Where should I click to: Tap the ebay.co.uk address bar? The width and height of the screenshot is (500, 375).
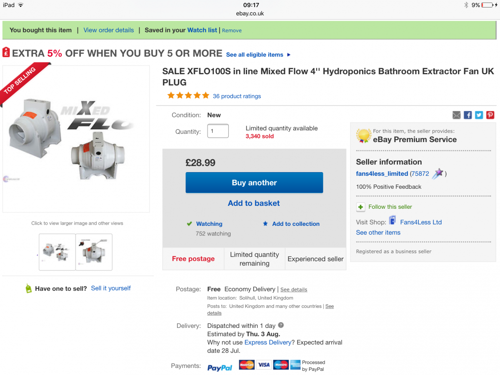(x=250, y=13)
